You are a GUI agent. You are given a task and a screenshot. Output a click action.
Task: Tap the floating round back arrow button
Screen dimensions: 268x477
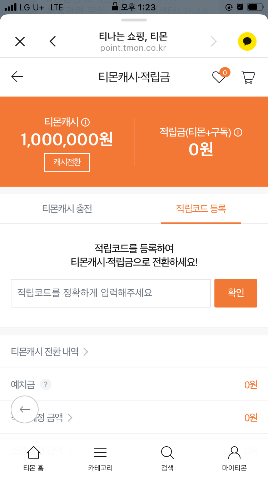coord(25,409)
